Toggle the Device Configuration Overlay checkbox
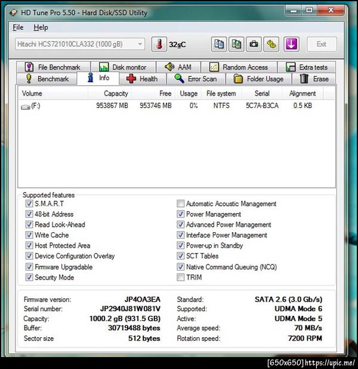This screenshot has height=369, width=358. pyautogui.click(x=29, y=256)
